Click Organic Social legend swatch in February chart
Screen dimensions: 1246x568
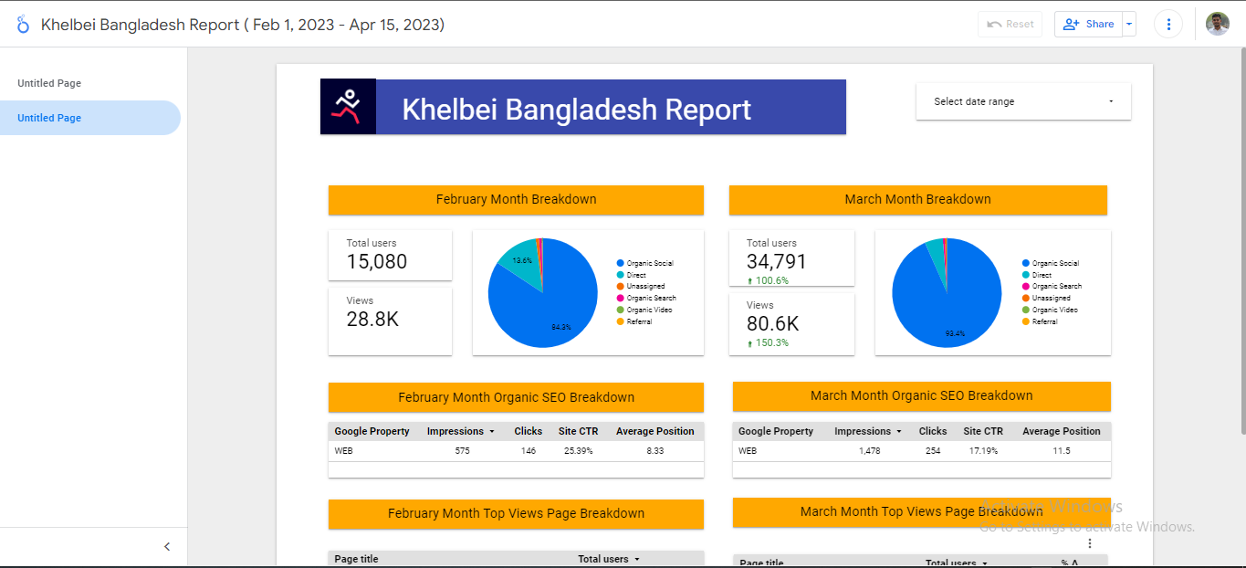621,263
